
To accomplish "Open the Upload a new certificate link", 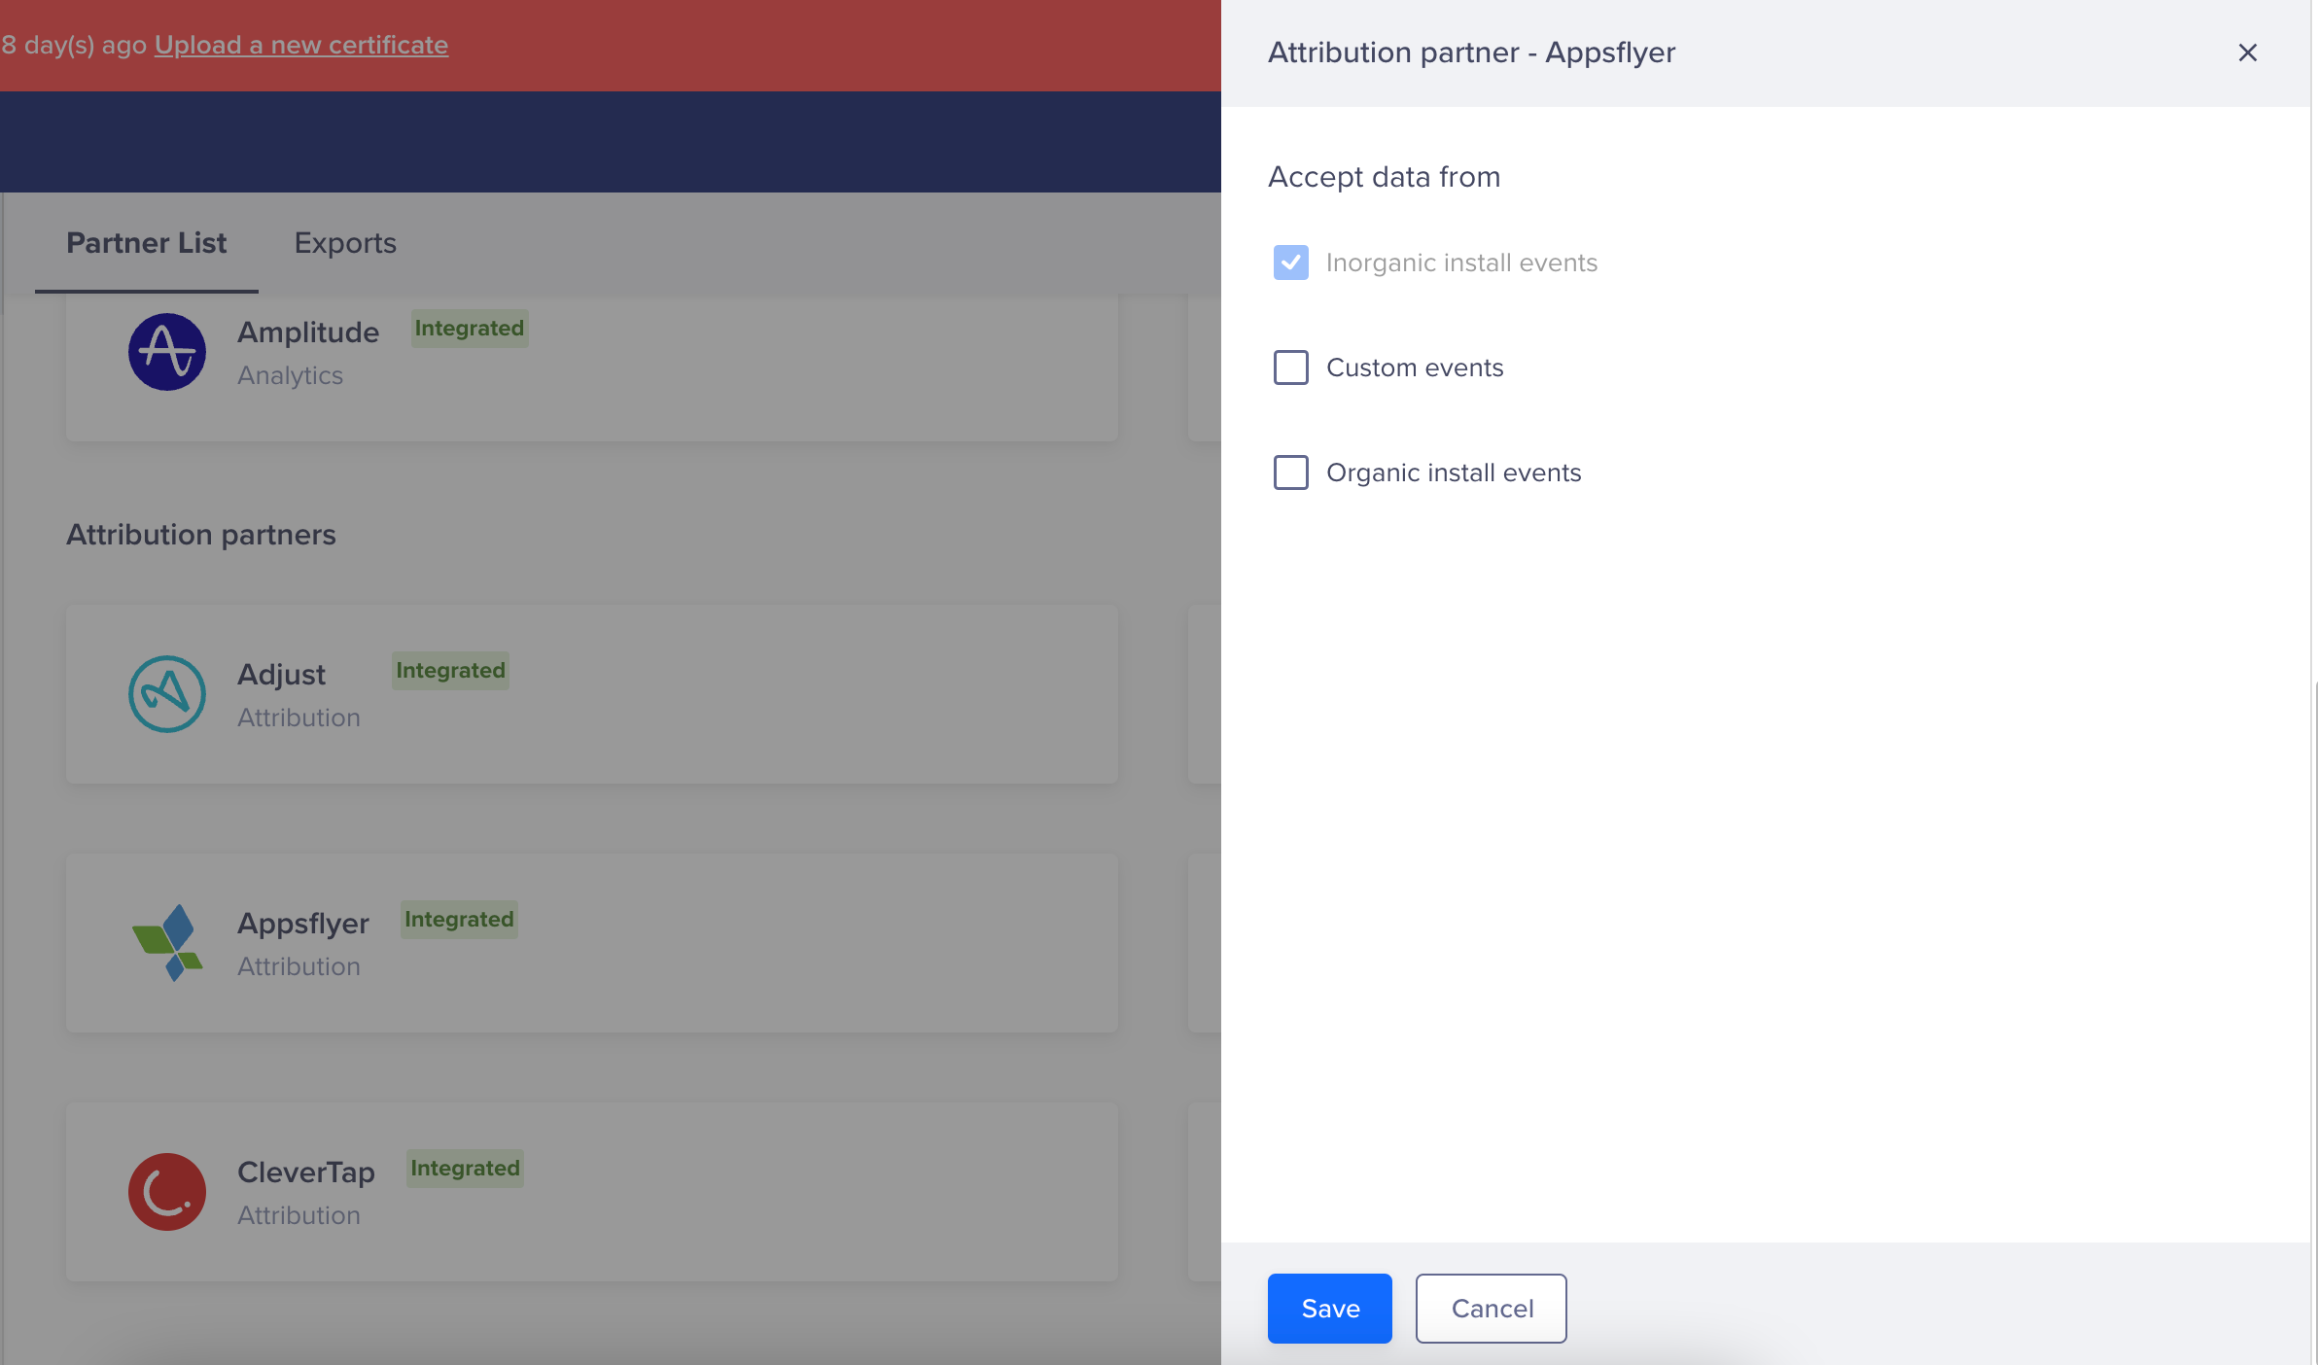I will pos(301,45).
